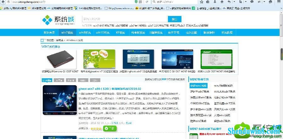Click the green shield icon in address bar
283x139 pixels.
coord(136,2)
